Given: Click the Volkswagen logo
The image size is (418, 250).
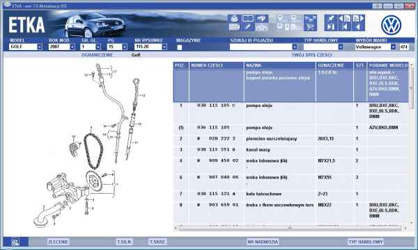Looking at the screenshot, I should pos(391,25).
